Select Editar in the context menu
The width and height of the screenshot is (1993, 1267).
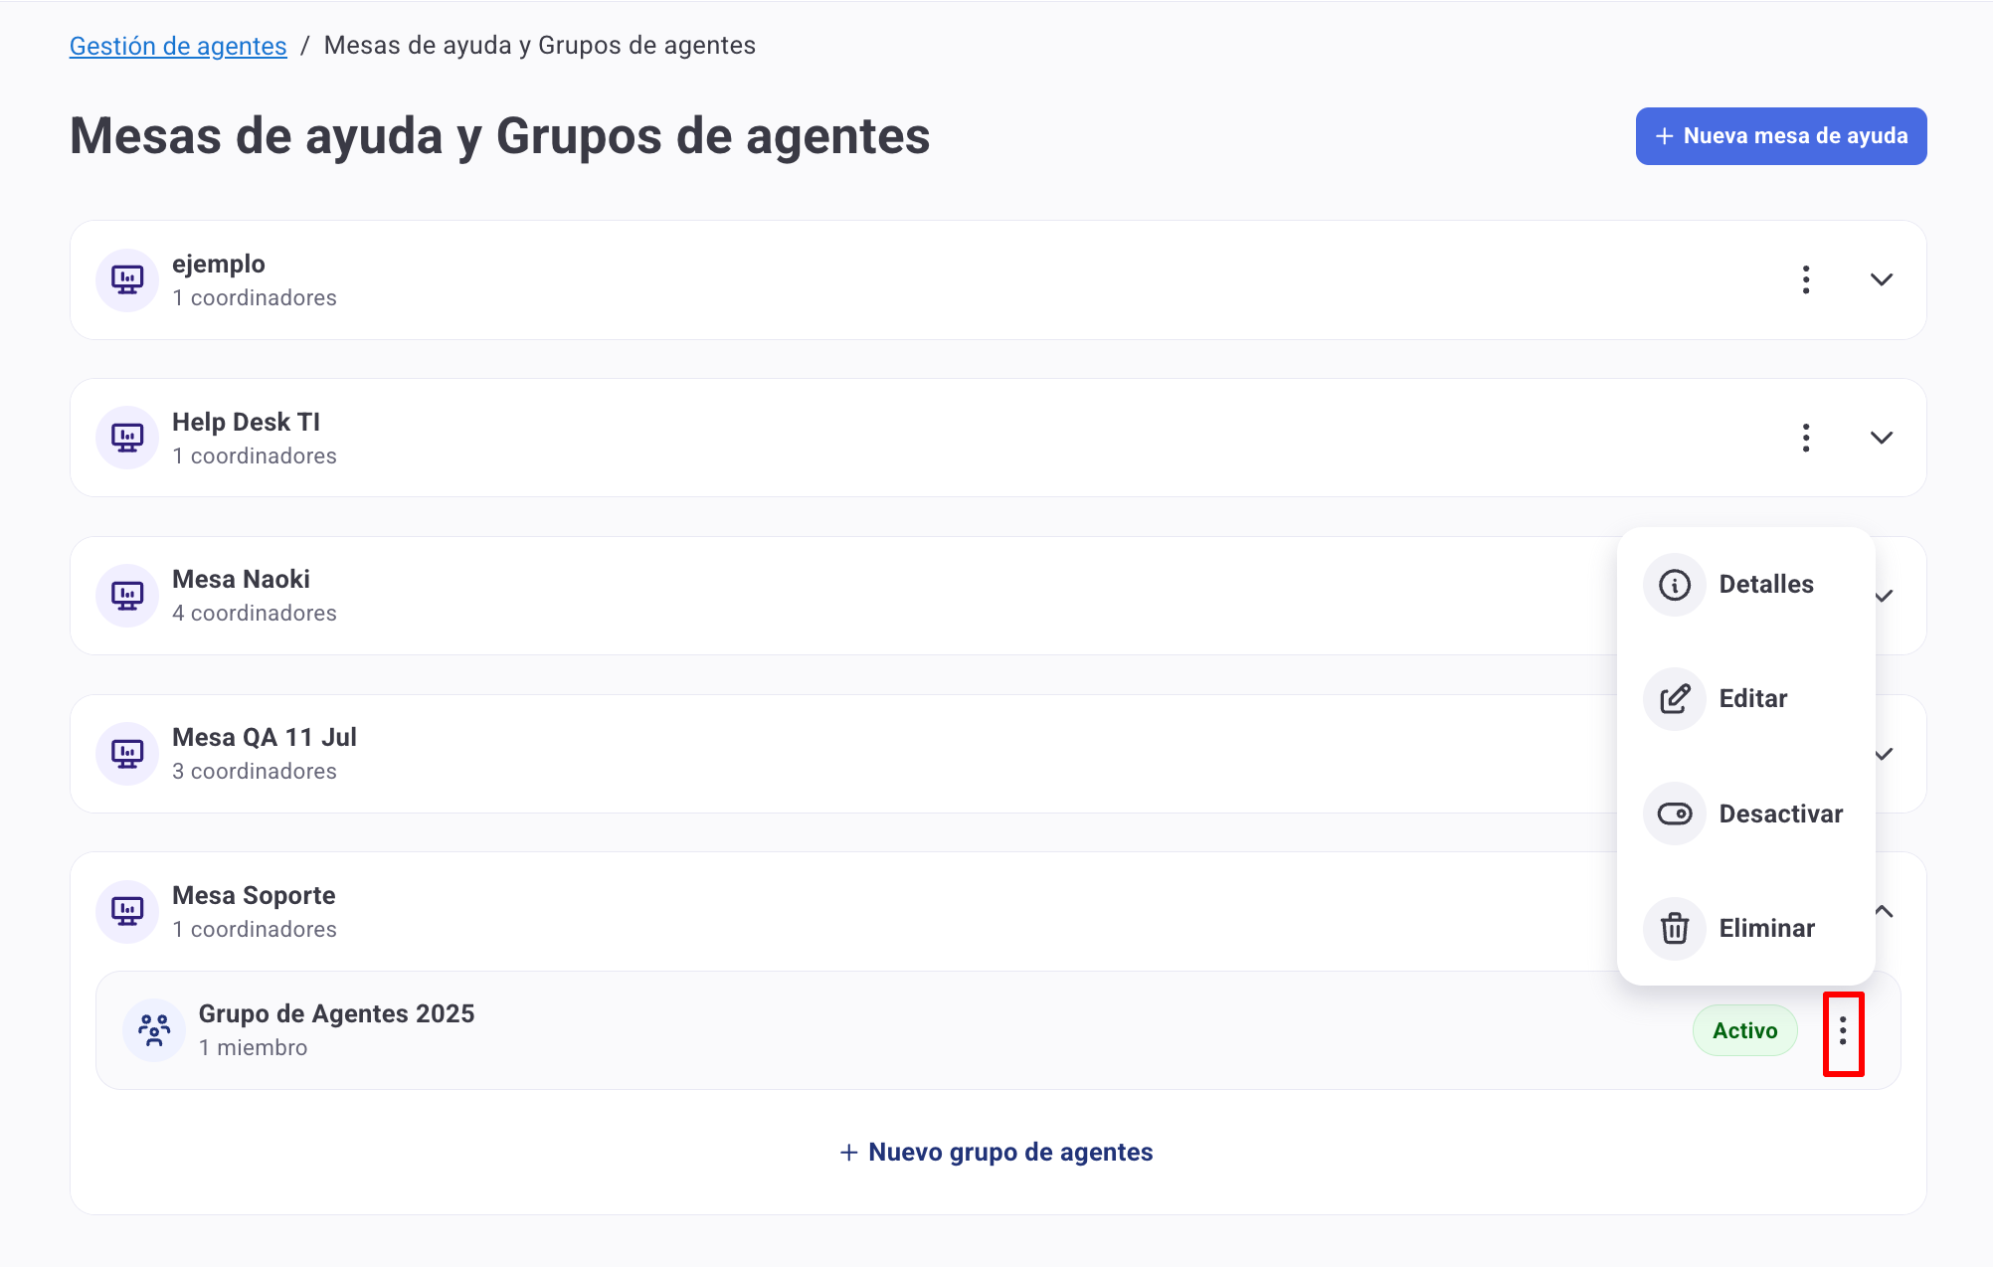1752,699
